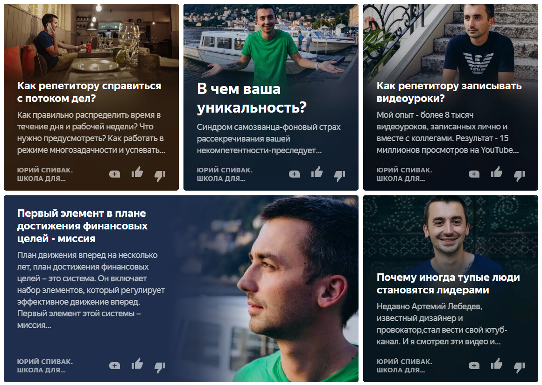The width and height of the screenshot is (542, 385).
Task: Thumbs down the "Как репетитору записывать видеоуроки?" article
Action: coord(520,176)
